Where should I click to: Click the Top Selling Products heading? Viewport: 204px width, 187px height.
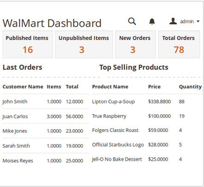pyautogui.click(x=134, y=67)
